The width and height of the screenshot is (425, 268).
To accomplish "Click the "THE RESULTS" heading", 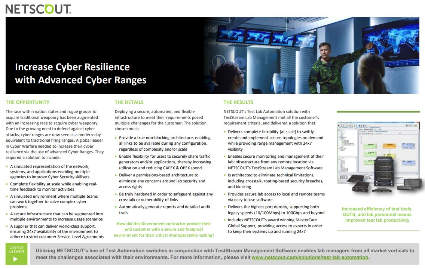I will (x=239, y=102).
